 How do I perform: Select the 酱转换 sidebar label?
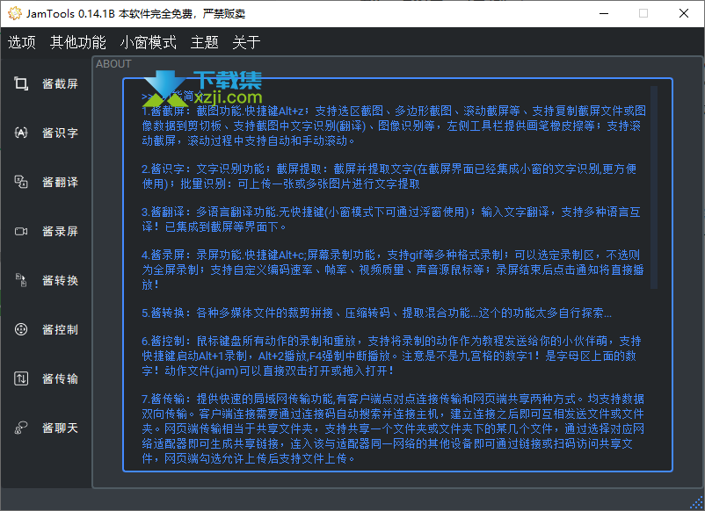(x=61, y=281)
